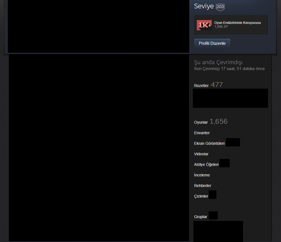
Task: Click the Seviye level heading
Action: click(x=204, y=6)
